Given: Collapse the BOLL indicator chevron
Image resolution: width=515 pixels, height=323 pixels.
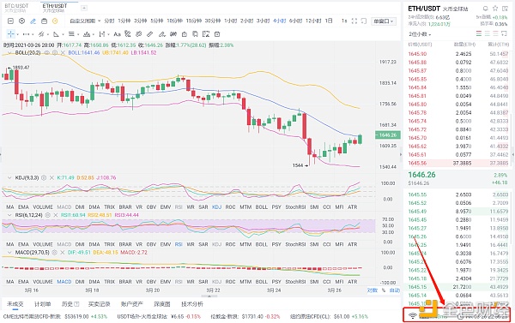Looking at the screenshot, I should (9, 52).
